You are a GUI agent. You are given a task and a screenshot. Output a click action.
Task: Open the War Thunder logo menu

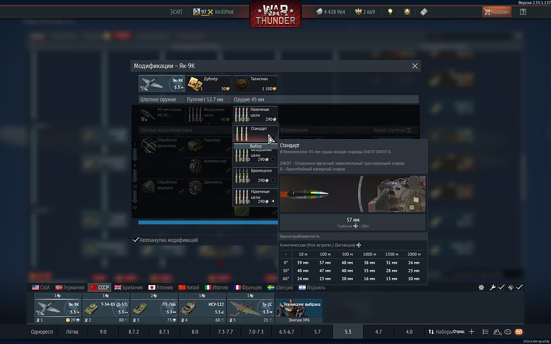pos(275,13)
